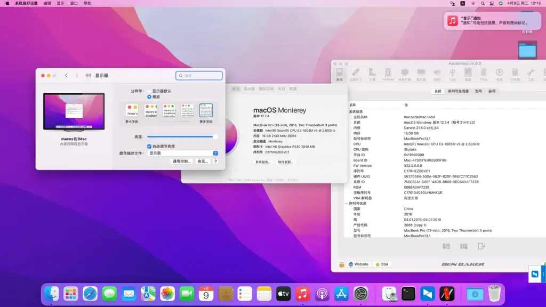Viewport: 546px width, 307px height.
Task: Click the 亮度 brightness slider
Action: [x=182, y=137]
